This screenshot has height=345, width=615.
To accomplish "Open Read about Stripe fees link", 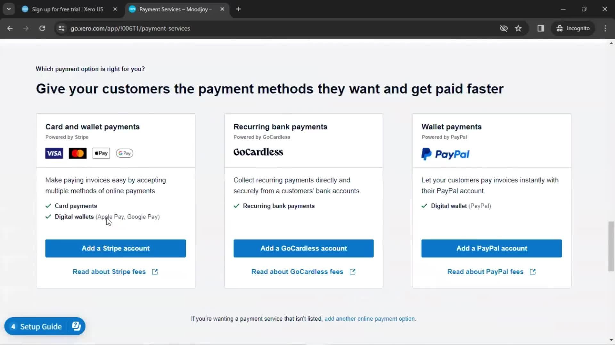I will point(109,272).
